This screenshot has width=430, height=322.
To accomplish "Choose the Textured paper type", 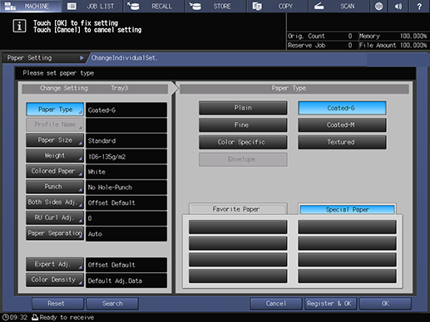I will [342, 142].
